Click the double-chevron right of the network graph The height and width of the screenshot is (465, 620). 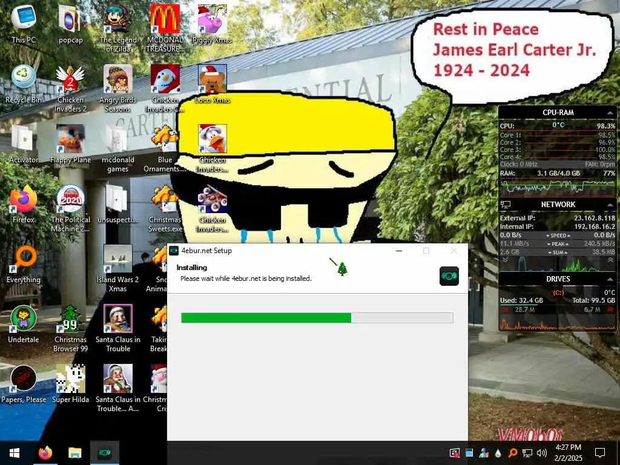pos(610,260)
